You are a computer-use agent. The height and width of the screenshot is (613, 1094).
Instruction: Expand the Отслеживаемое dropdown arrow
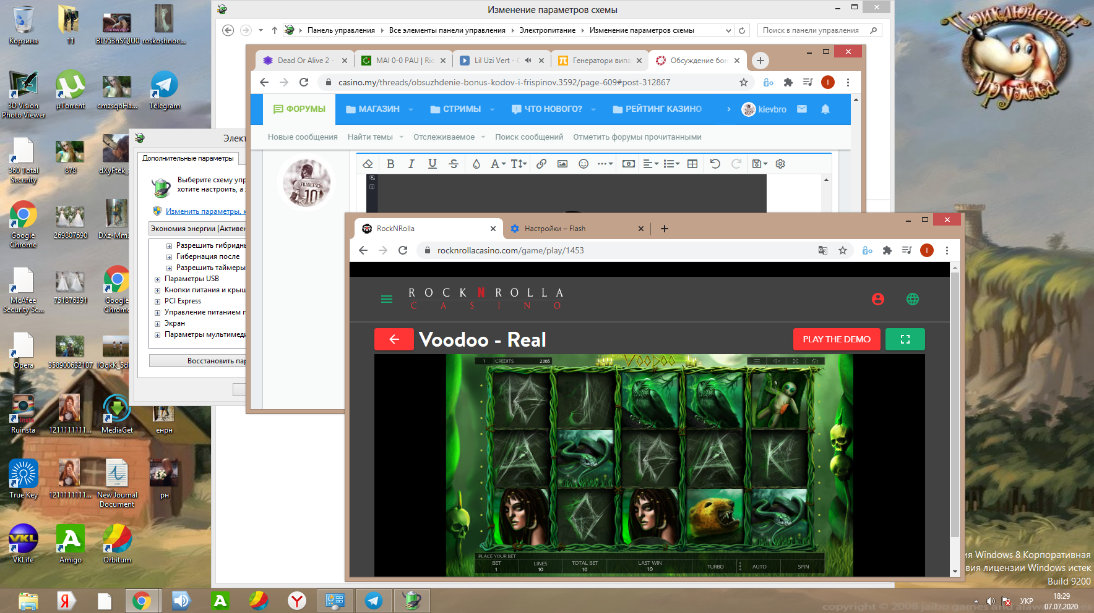483,137
